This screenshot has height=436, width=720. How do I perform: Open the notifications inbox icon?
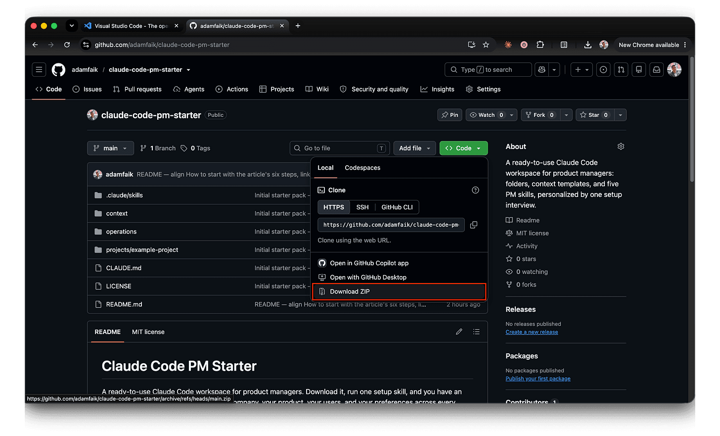pyautogui.click(x=657, y=70)
